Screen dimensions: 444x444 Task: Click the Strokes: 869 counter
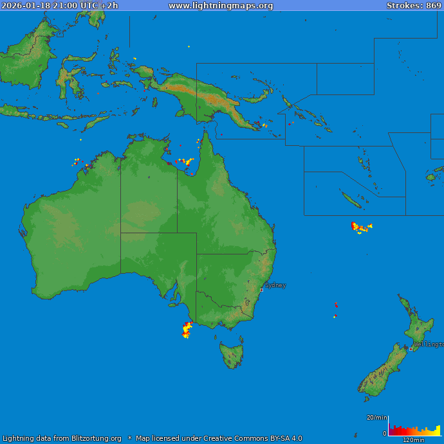[414, 6]
